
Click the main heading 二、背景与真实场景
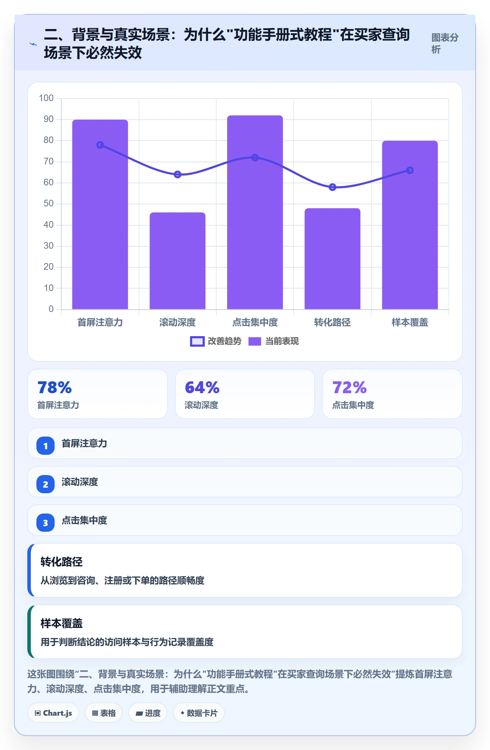pyautogui.click(x=227, y=43)
